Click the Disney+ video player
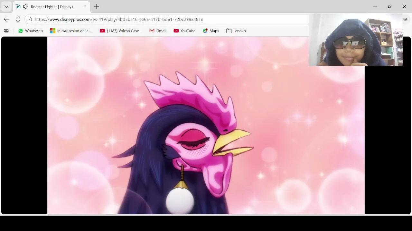 [206, 125]
